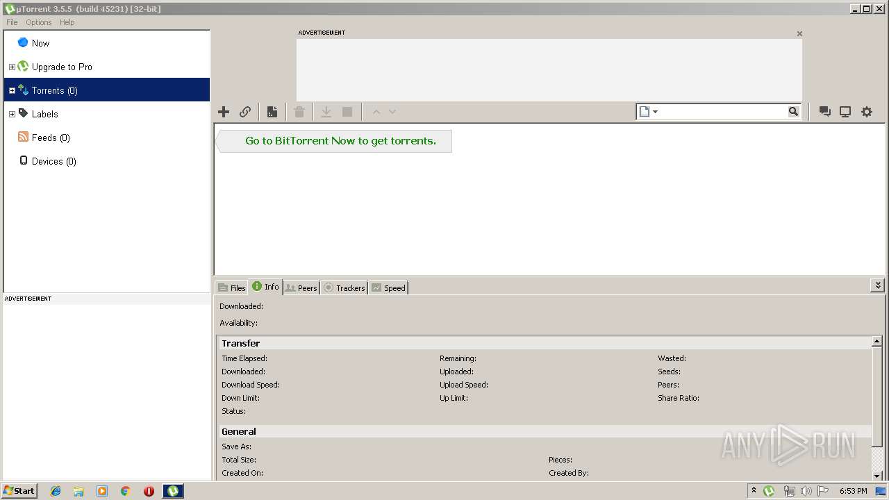Switch to the Peers tab

(301, 287)
